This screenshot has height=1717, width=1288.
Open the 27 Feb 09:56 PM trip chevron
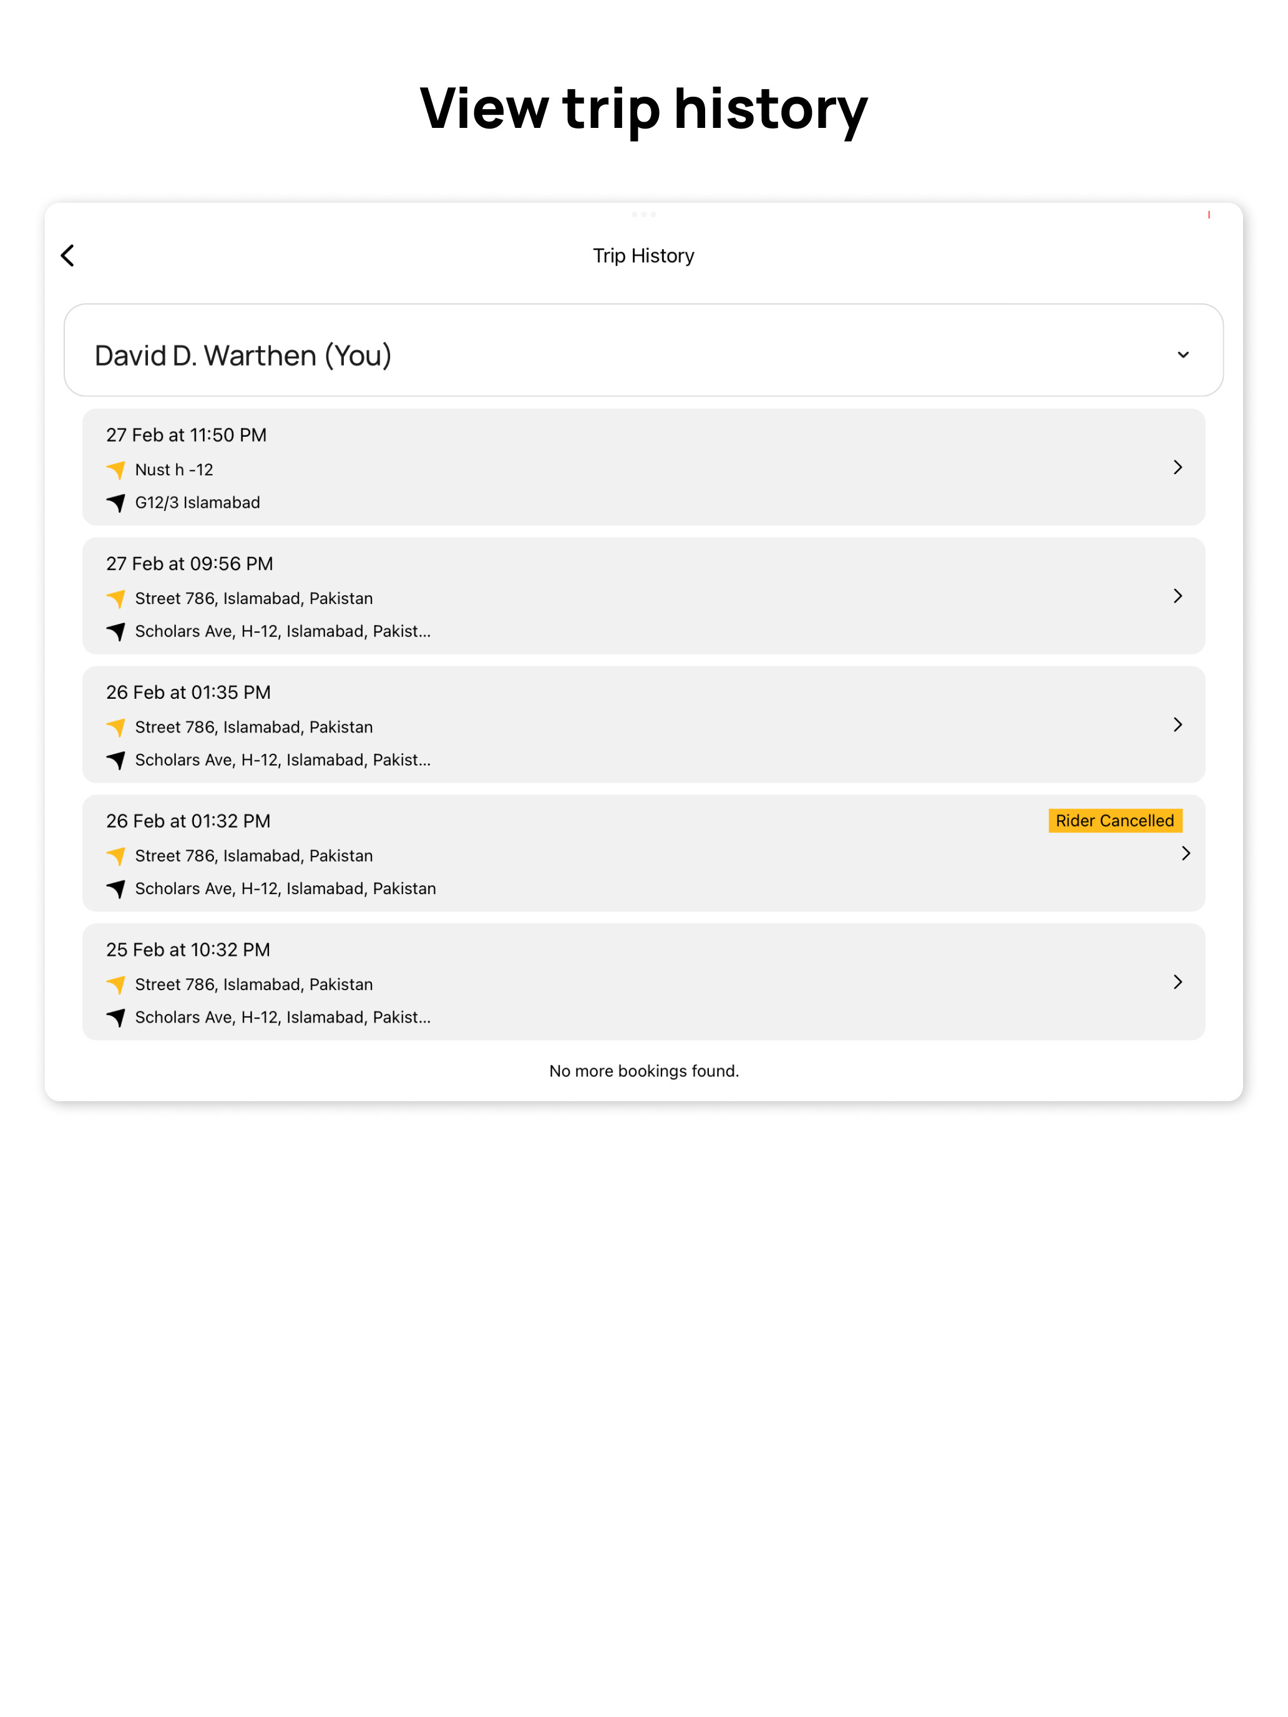click(1178, 596)
